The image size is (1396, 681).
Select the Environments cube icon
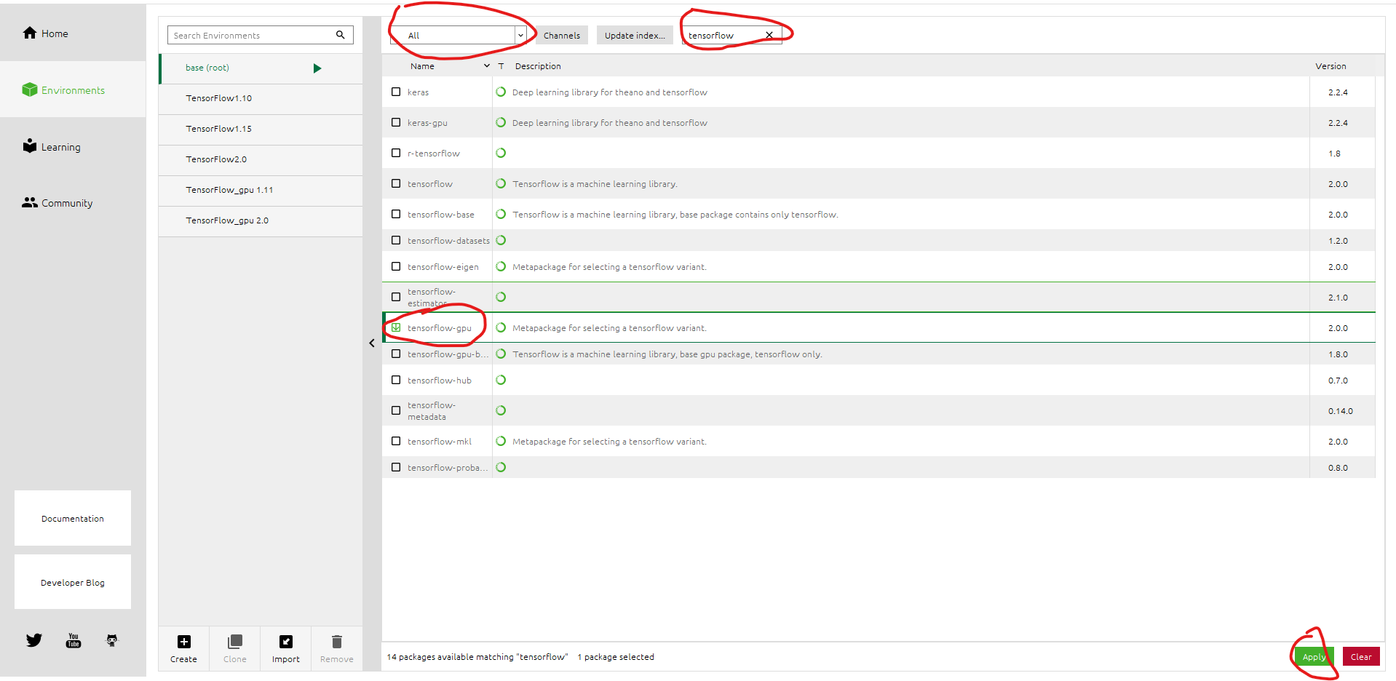tap(30, 89)
